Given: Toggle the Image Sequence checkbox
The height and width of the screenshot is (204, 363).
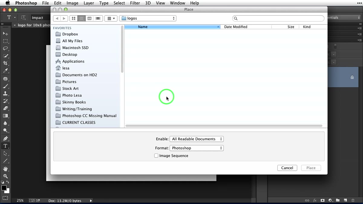Looking at the screenshot, I should [x=156, y=156].
